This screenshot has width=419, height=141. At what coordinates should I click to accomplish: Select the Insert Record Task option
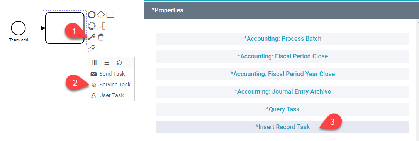point(283,127)
